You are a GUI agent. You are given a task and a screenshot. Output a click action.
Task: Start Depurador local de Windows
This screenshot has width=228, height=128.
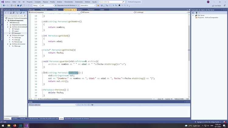(x=66, y=5)
